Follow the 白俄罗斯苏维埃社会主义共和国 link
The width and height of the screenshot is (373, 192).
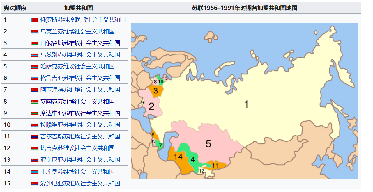pyautogui.click(x=80, y=43)
